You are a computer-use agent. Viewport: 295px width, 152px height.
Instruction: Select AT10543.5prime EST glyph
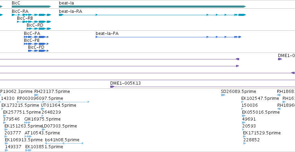[x=28, y=137]
